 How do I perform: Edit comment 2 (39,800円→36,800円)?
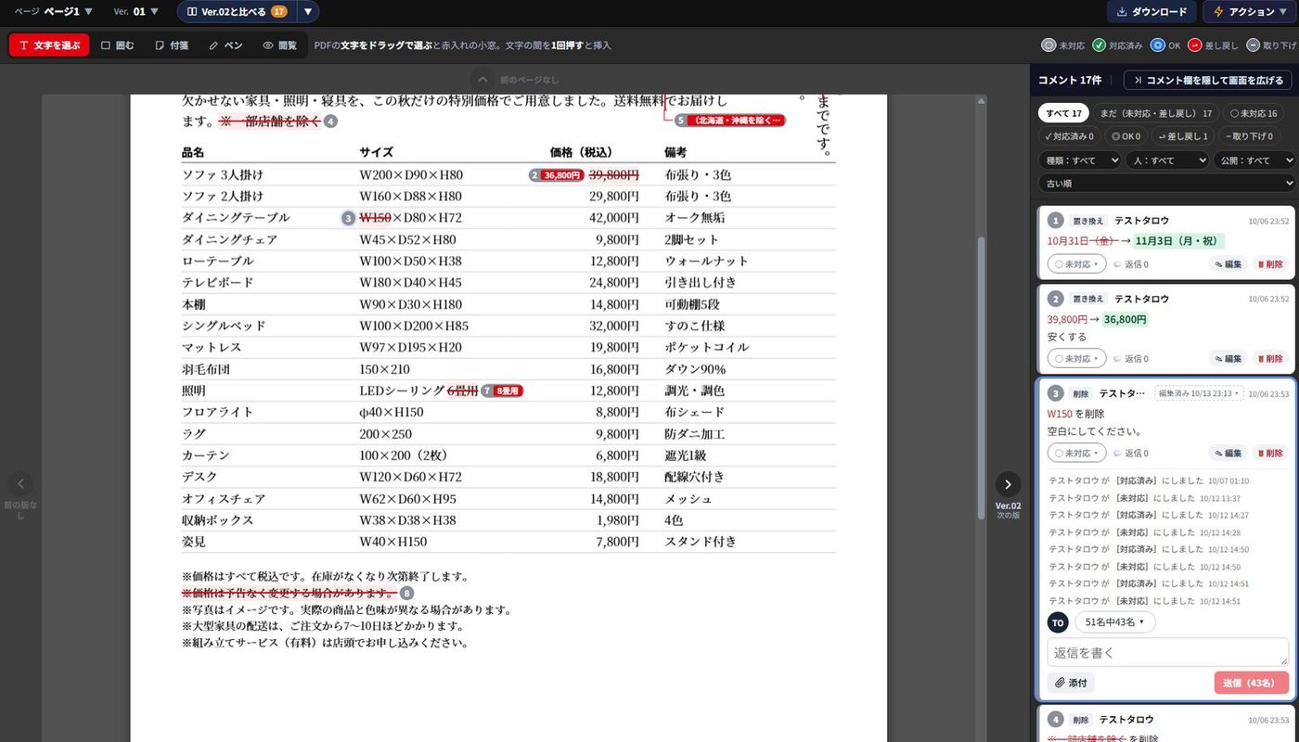[1228, 358]
